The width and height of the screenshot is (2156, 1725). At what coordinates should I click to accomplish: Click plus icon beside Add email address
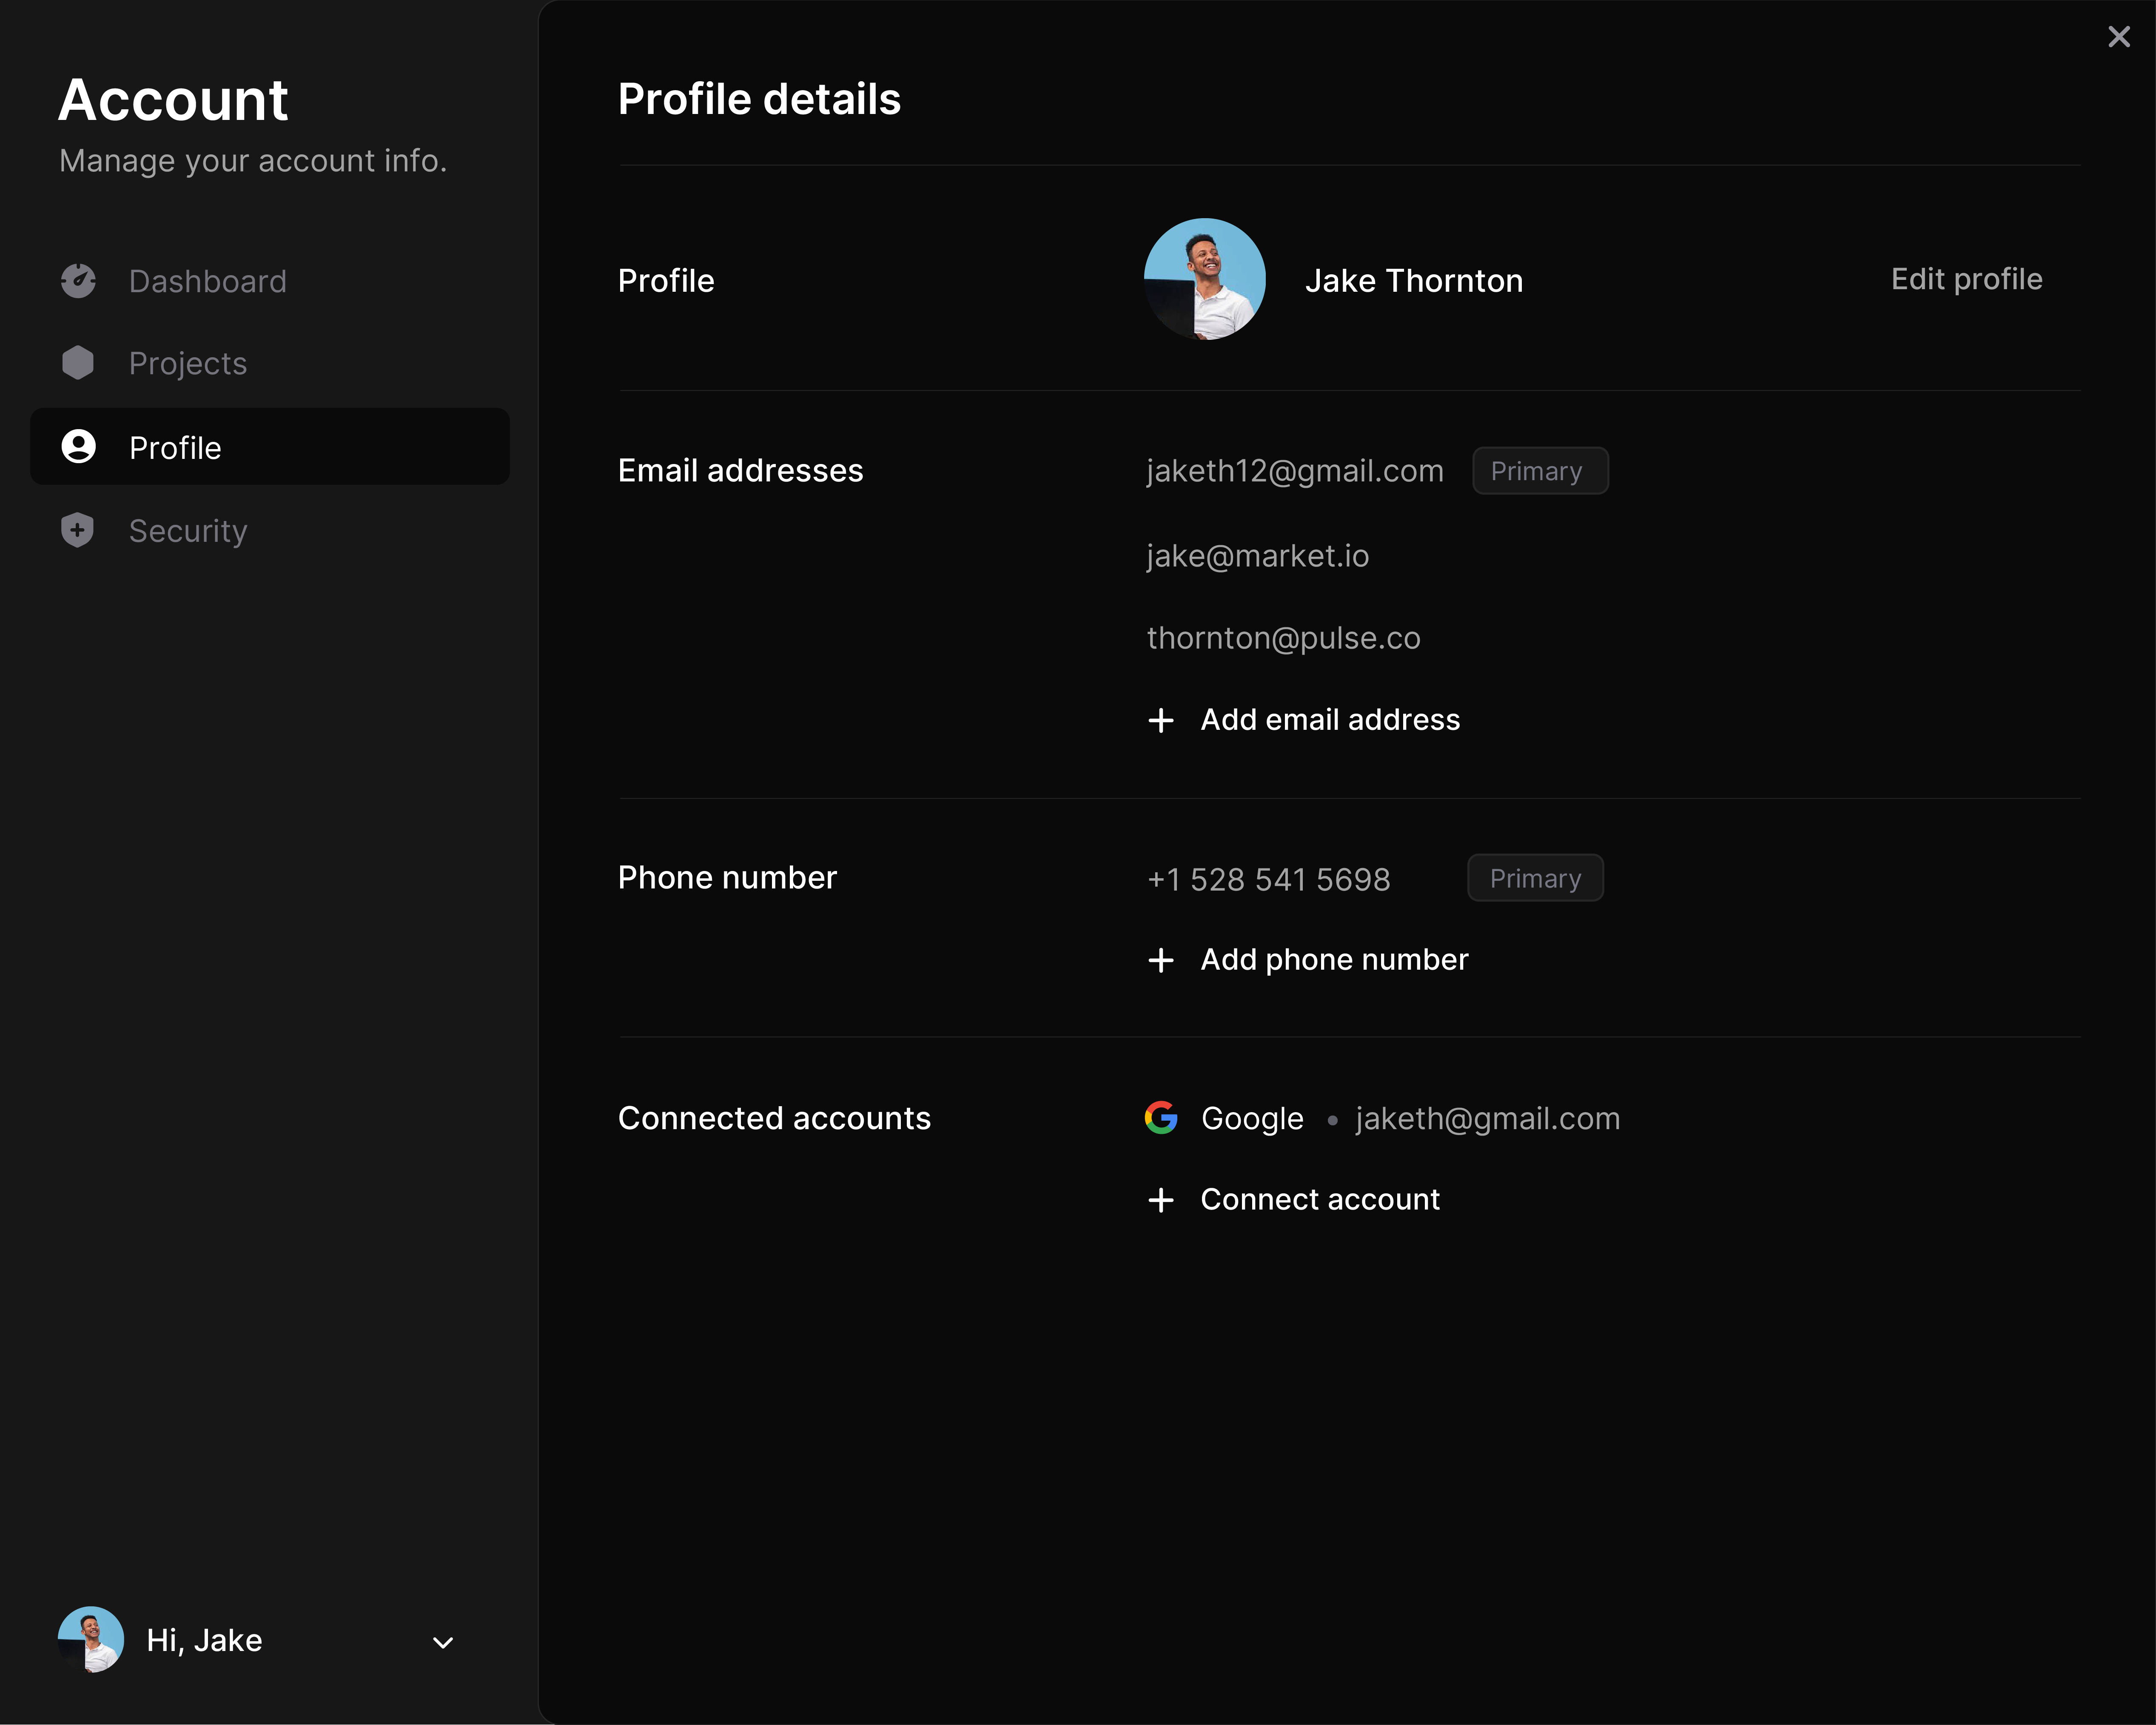pos(1161,720)
